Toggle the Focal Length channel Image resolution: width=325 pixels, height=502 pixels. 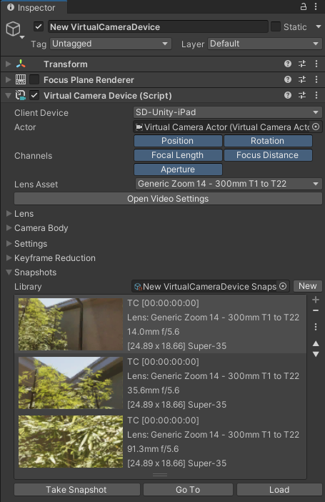(x=178, y=155)
